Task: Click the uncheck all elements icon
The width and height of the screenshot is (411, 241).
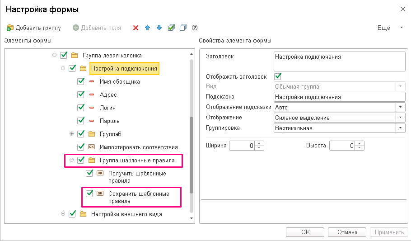Action: tap(183, 28)
